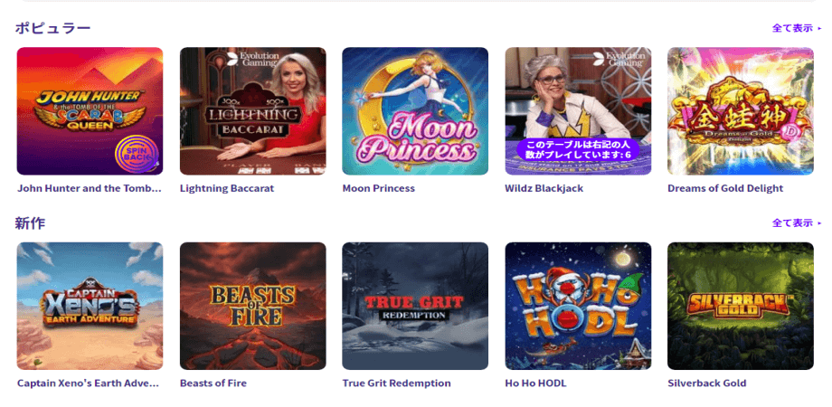Viewport: 832px width, 407px height.
Task: Click the Spin Back badge on John Hunter
Action: click(137, 155)
